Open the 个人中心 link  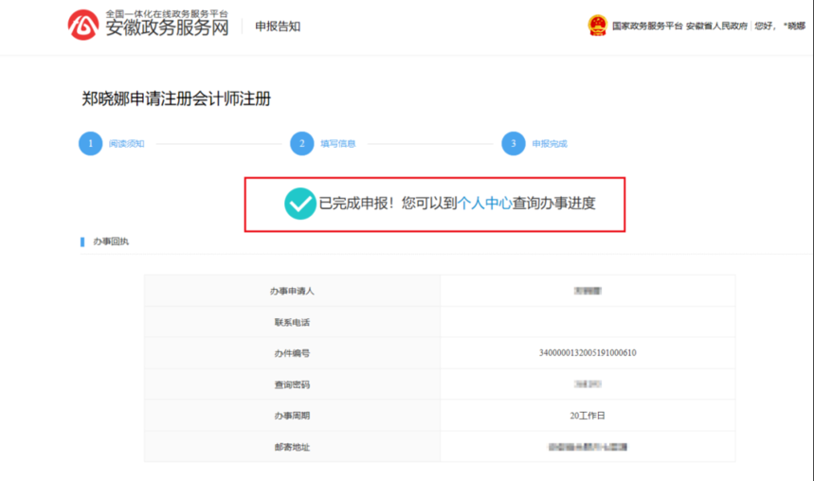tap(484, 204)
